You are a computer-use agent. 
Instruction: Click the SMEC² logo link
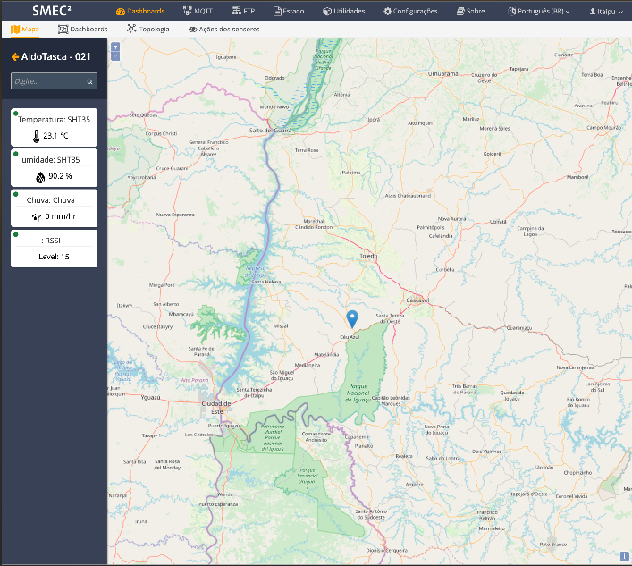[52, 11]
